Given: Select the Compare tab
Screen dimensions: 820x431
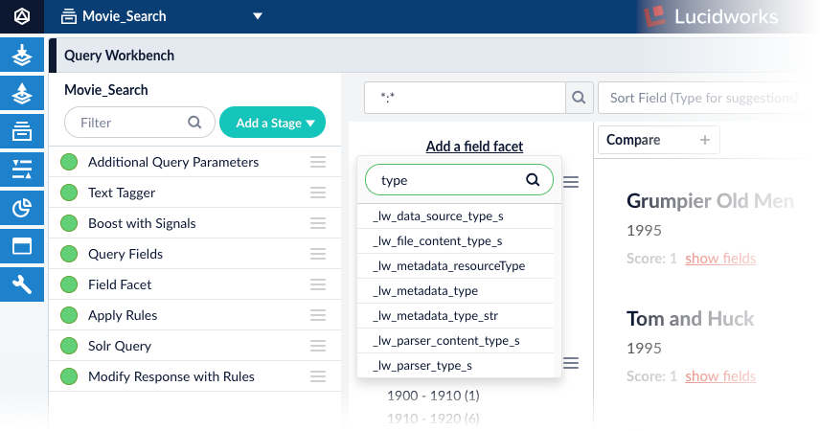Looking at the screenshot, I should coord(633,140).
